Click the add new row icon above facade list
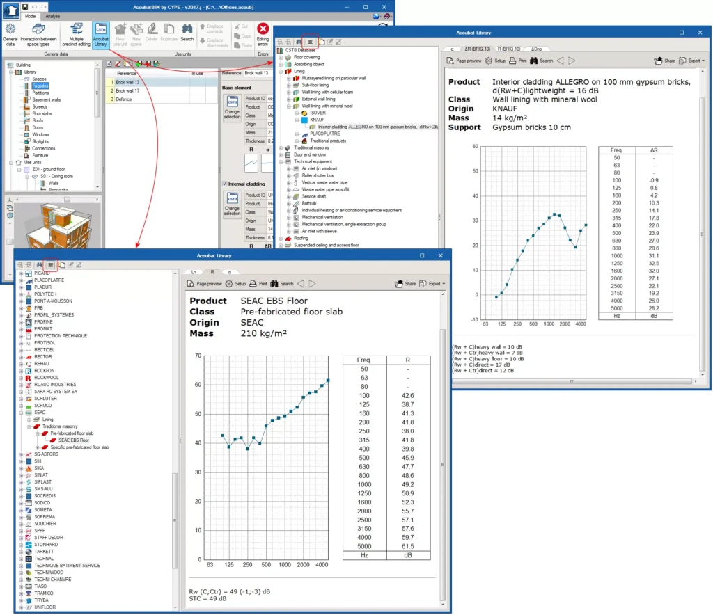Viewport: 713px width, 615px height. (x=109, y=63)
